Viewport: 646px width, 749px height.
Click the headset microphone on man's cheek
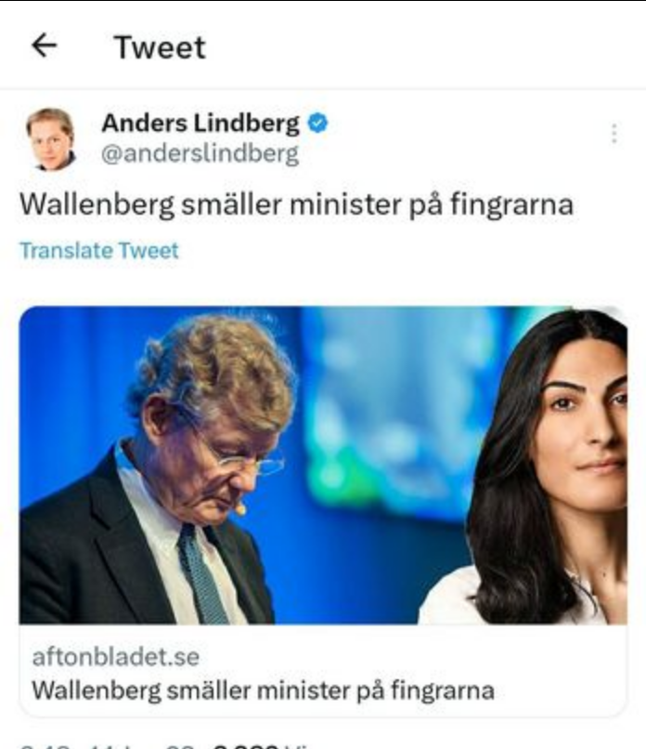(240, 509)
